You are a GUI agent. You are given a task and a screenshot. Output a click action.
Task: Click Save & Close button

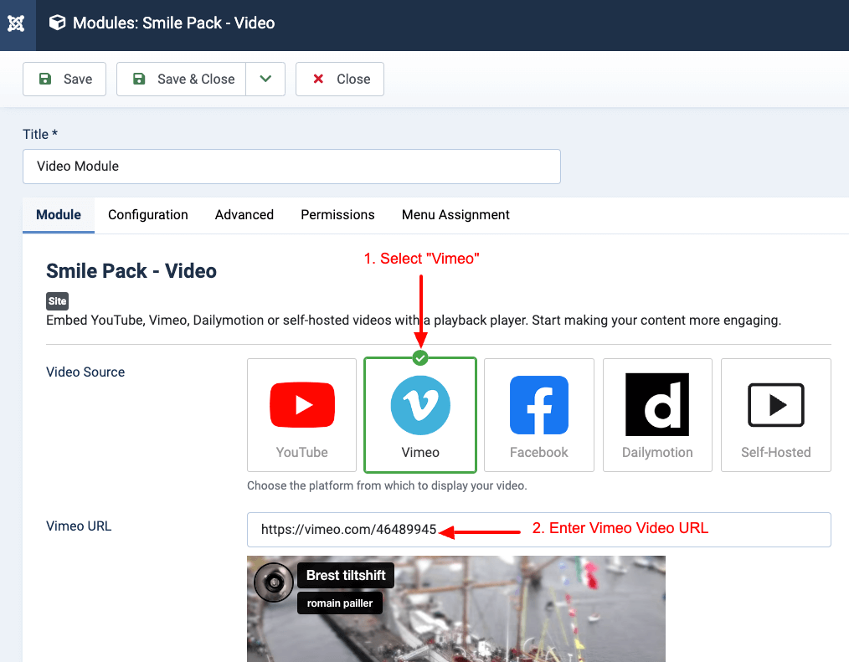pyautogui.click(x=182, y=79)
